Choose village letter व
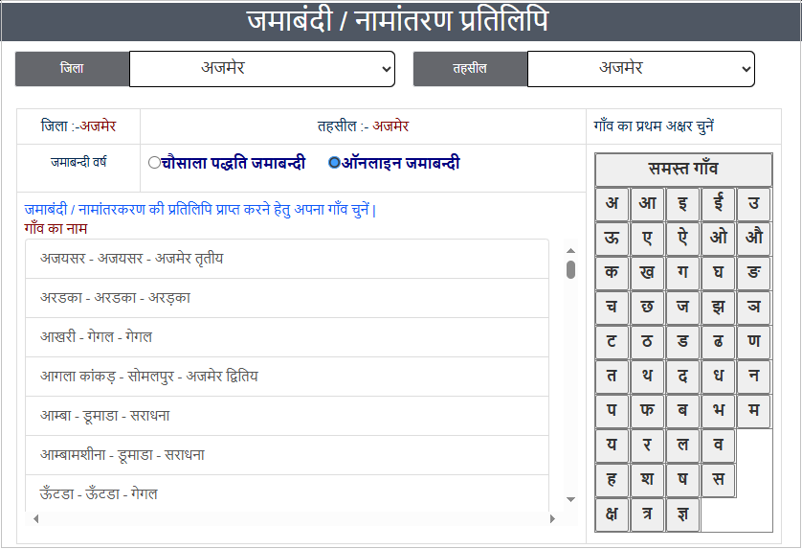Screen dimensions: 802x549 click(x=719, y=446)
